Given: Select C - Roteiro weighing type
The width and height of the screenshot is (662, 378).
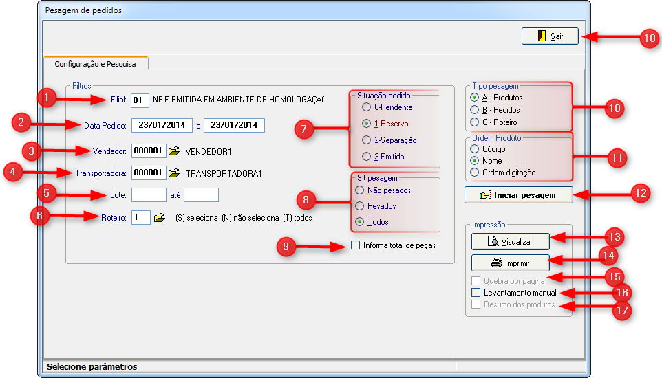Looking at the screenshot, I should click(475, 122).
